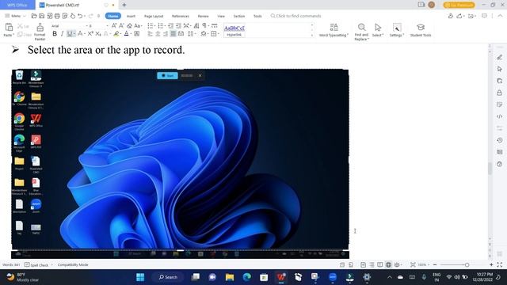Increase font size with the Grow Font icon
The image size is (507, 285).
click(x=114, y=25)
